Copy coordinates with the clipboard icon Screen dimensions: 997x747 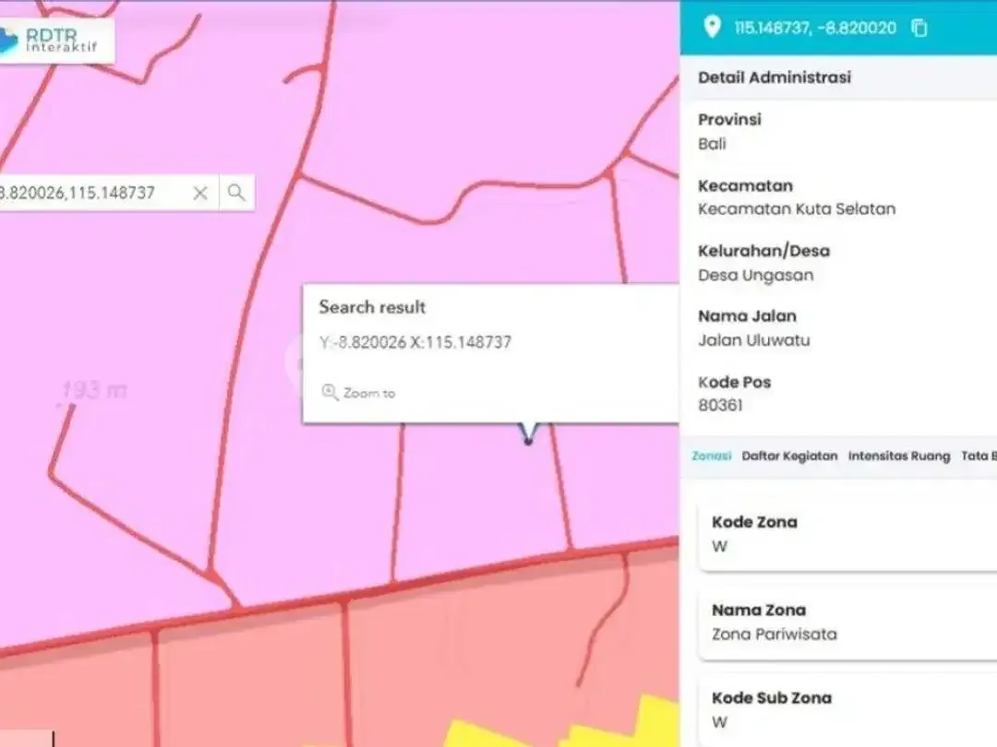(919, 28)
